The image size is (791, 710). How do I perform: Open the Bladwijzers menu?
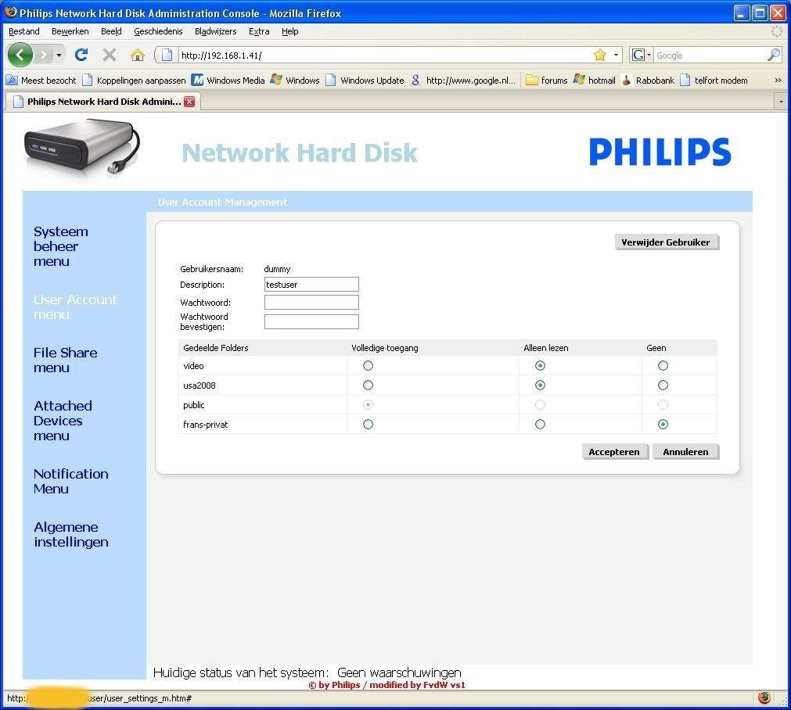(215, 31)
